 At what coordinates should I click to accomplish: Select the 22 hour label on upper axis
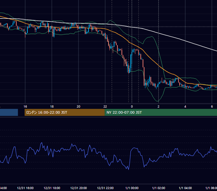click(105, 107)
